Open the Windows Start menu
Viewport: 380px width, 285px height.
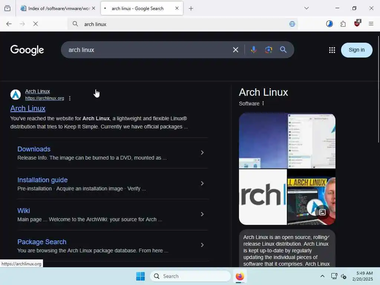140,276
